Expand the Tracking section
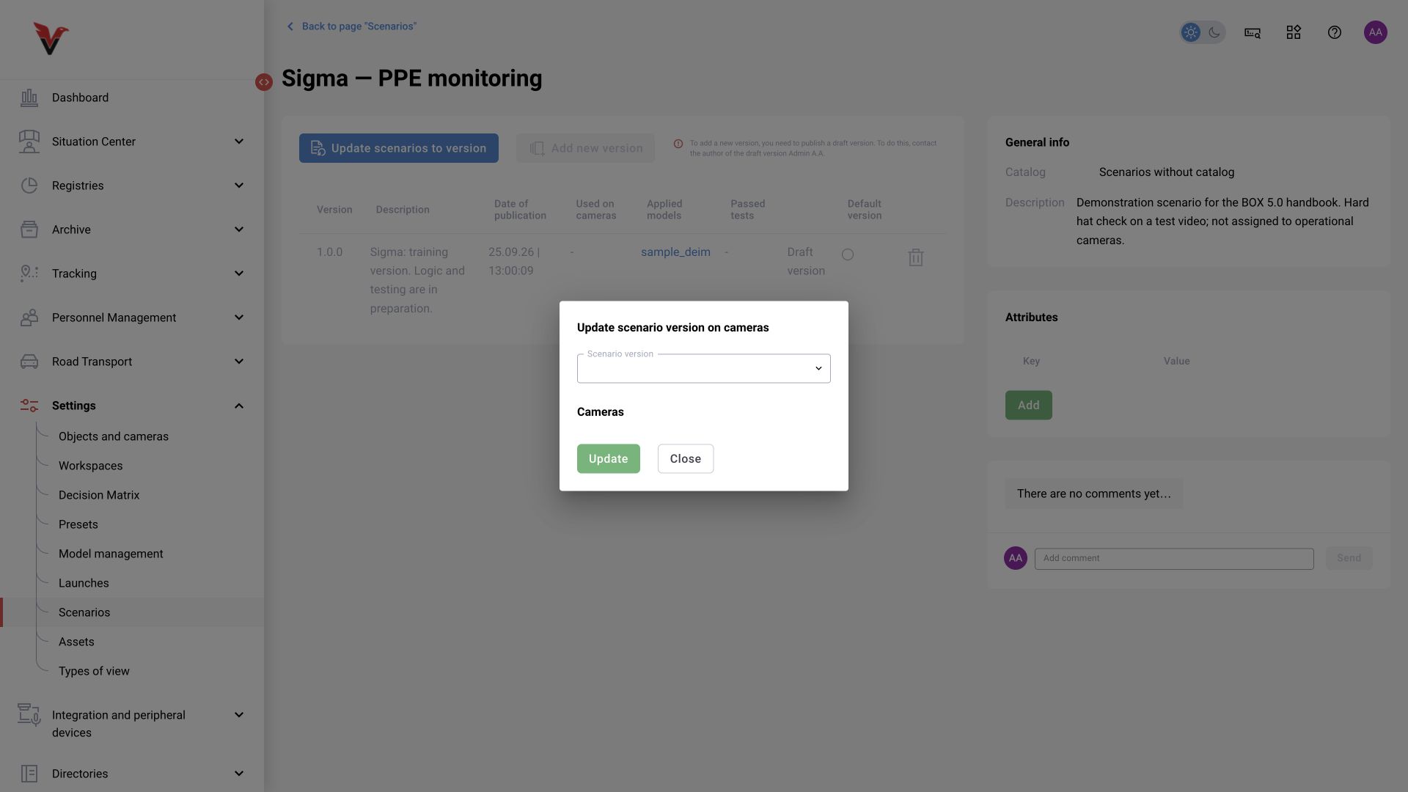This screenshot has height=792, width=1408. pyautogui.click(x=239, y=274)
